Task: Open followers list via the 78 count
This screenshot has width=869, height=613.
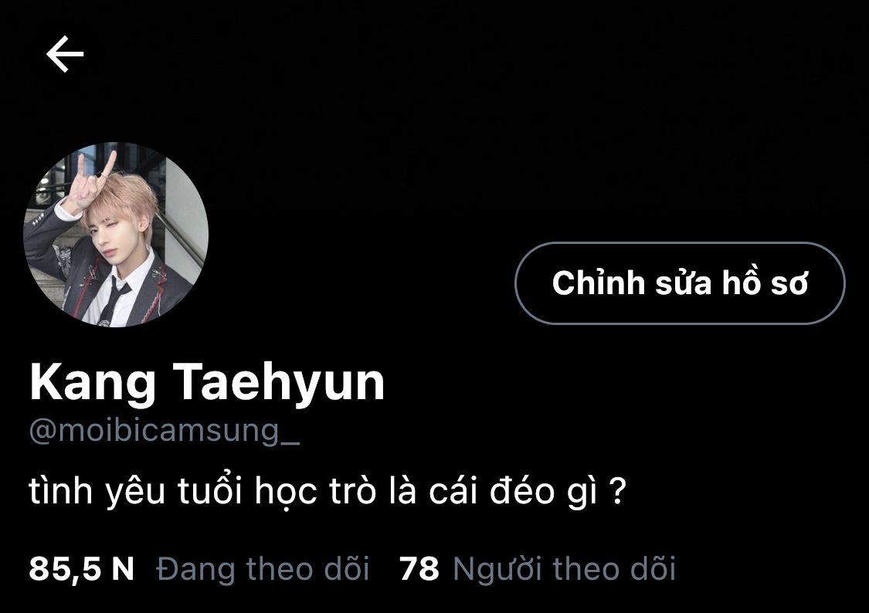Action: (419, 569)
